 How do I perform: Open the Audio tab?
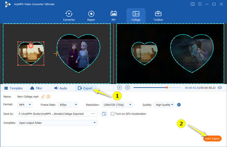[x=61, y=88]
